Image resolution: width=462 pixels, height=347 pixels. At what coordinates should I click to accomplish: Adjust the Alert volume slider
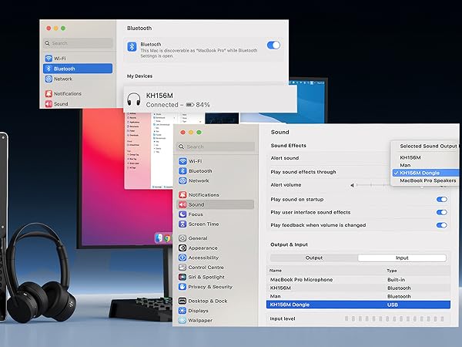(398, 185)
